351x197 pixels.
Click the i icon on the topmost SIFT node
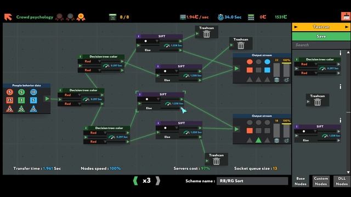point(139,36)
